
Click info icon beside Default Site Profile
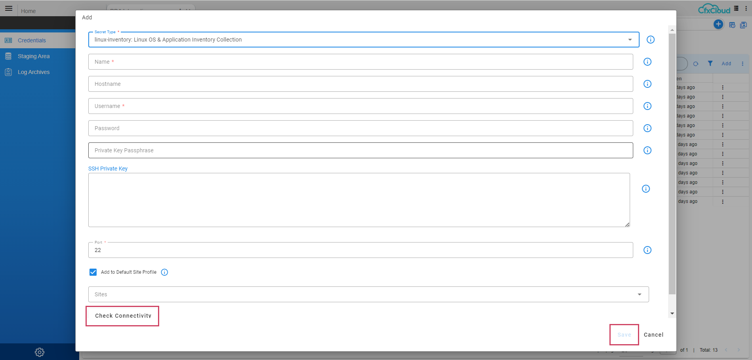(164, 272)
